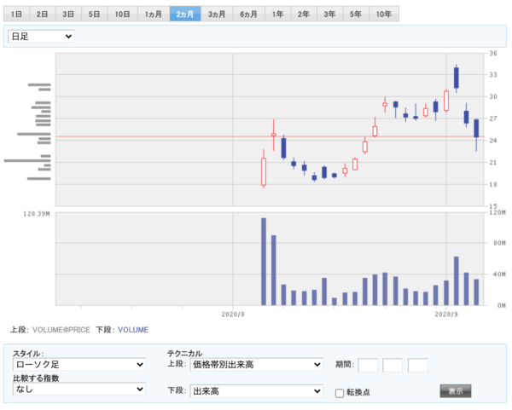The height and width of the screenshot is (410, 512).
Task: Click the second 期間 input field
Action: [x=393, y=365]
